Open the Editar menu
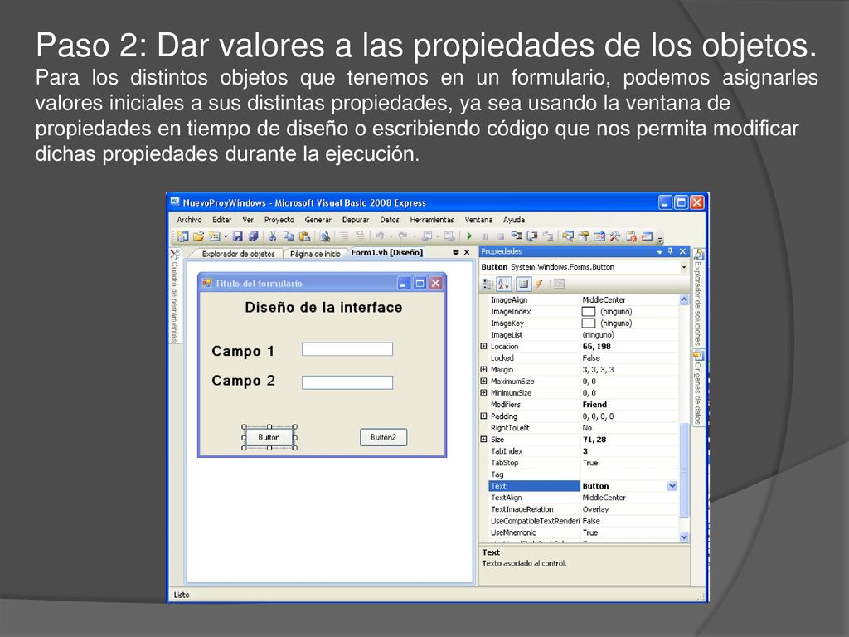849x637 pixels. (x=221, y=220)
